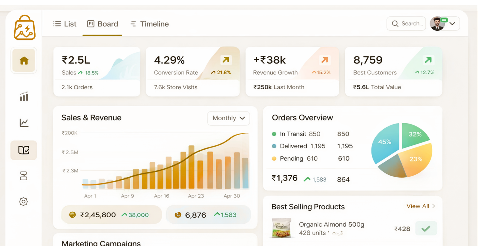Toggle the Pending legend dot

(274, 159)
